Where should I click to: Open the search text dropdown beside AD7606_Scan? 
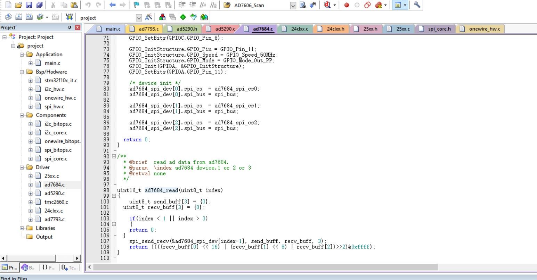coord(293,5)
